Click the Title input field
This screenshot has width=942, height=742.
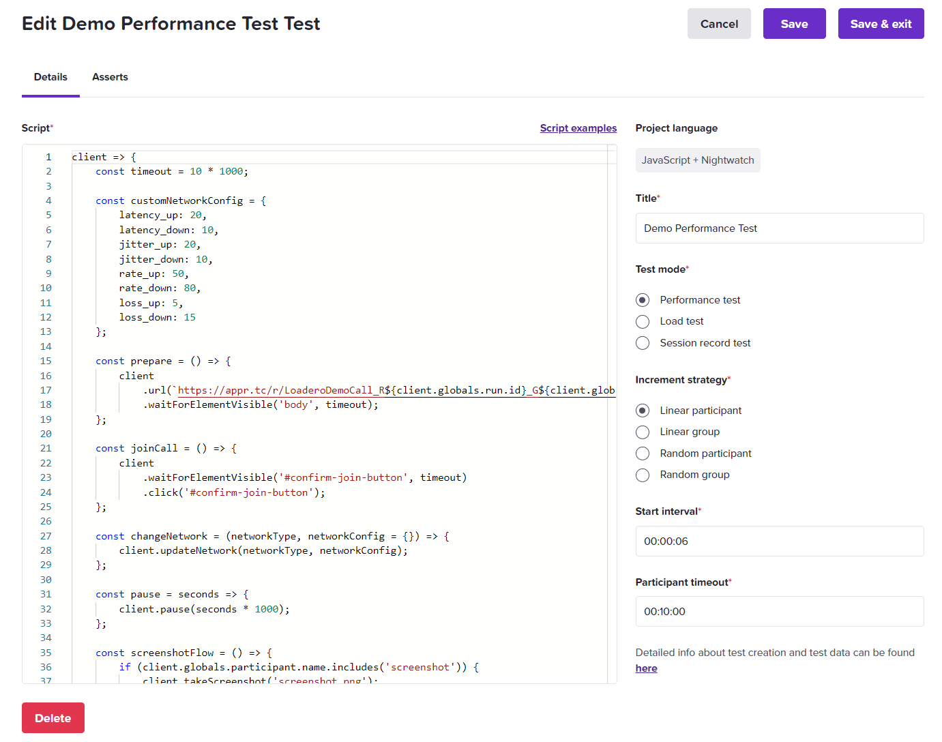point(779,228)
